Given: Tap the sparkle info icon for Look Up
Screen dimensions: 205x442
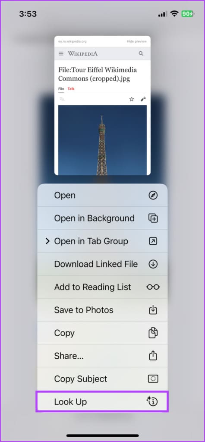Looking at the screenshot, I should pos(152,401).
